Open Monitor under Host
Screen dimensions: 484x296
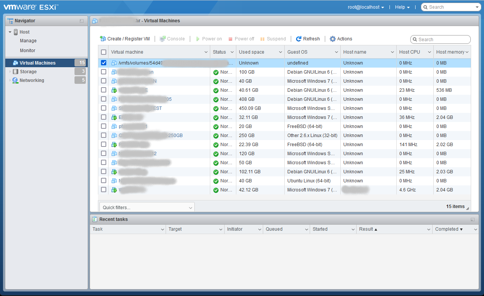click(28, 51)
